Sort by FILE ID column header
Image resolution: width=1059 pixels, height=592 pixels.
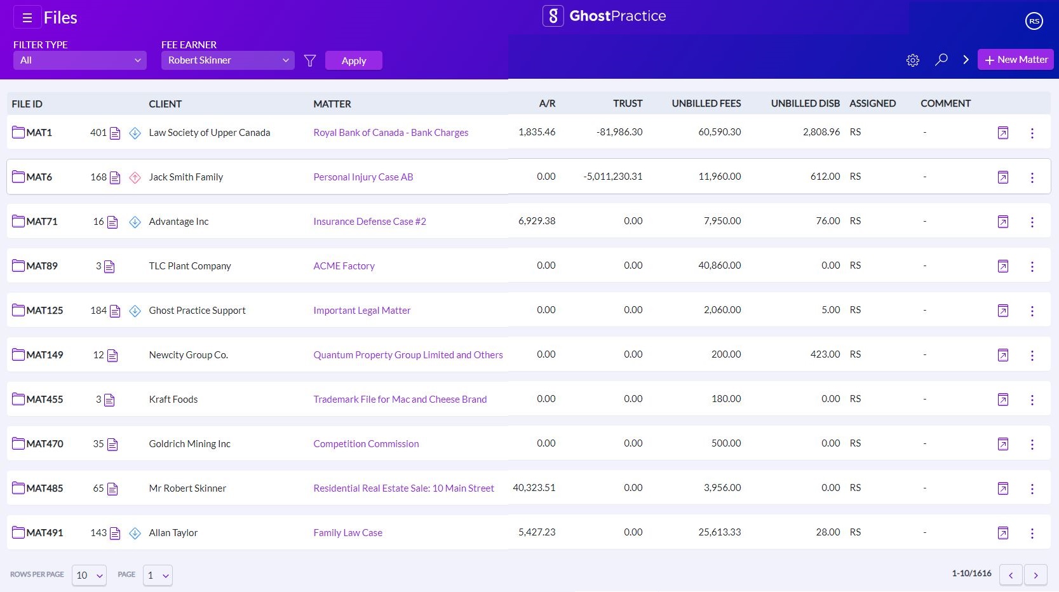pyautogui.click(x=27, y=104)
